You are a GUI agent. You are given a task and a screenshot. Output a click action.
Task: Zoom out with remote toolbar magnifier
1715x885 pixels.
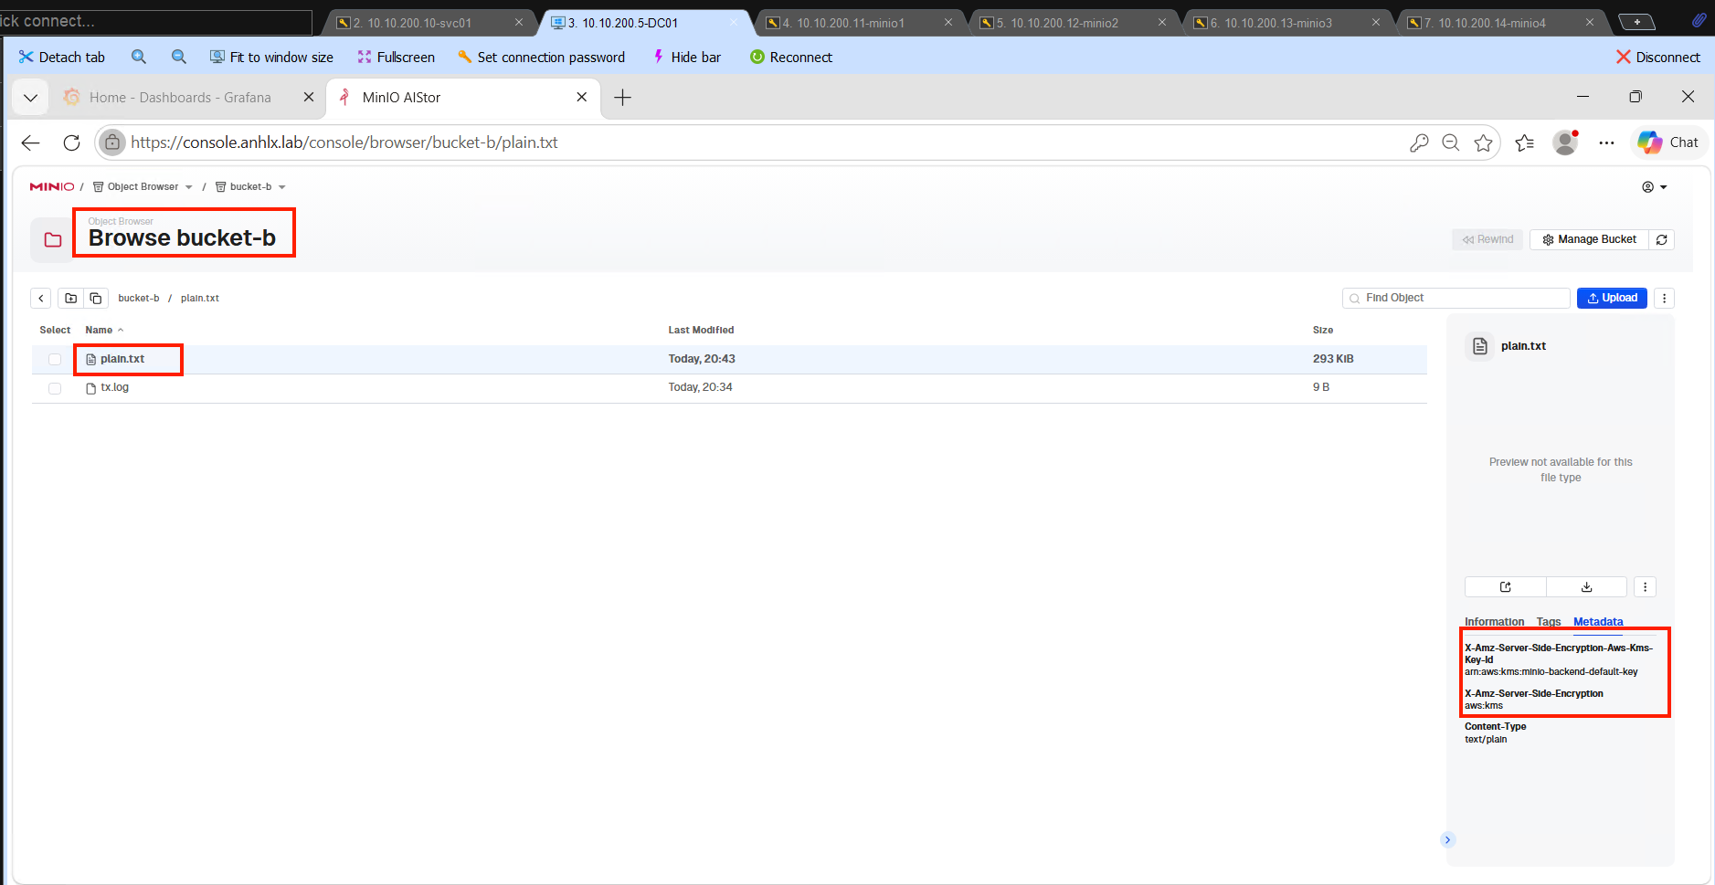[x=179, y=57]
